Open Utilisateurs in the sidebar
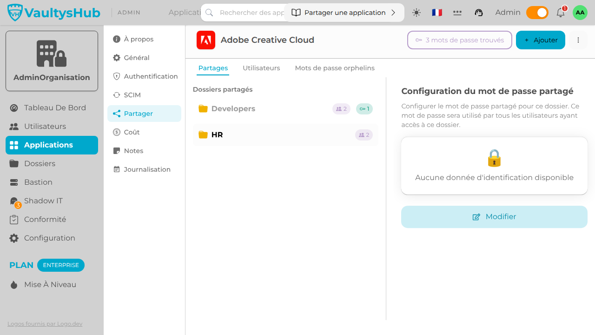Image resolution: width=595 pixels, height=335 pixels. (x=52, y=127)
